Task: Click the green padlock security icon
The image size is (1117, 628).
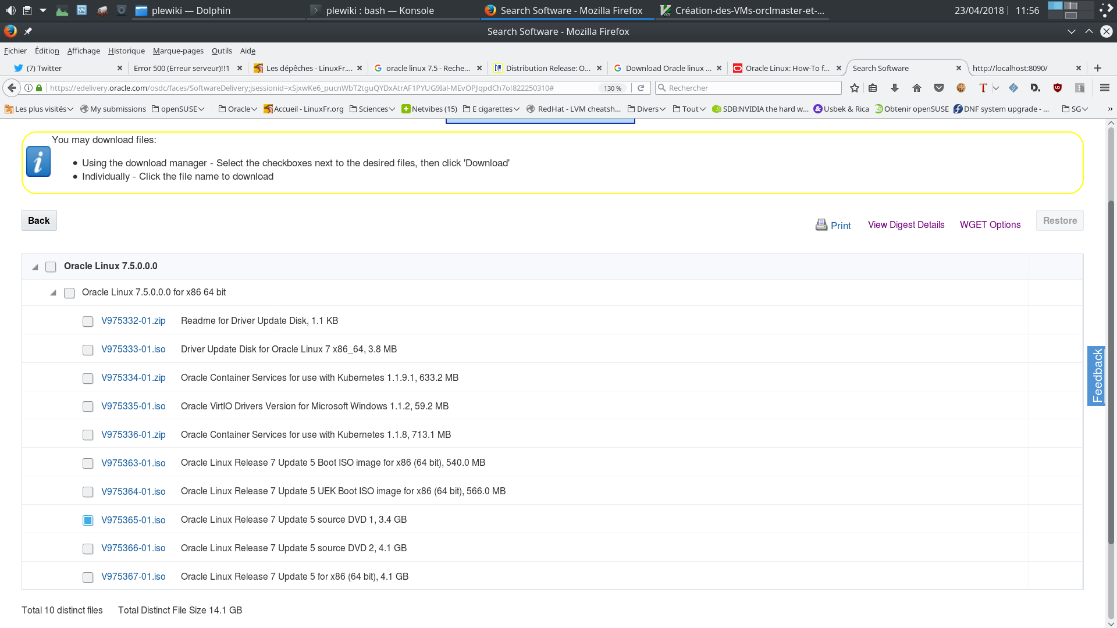Action: [39, 88]
